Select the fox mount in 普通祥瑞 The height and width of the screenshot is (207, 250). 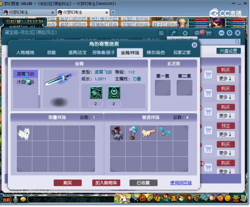pos(149,133)
